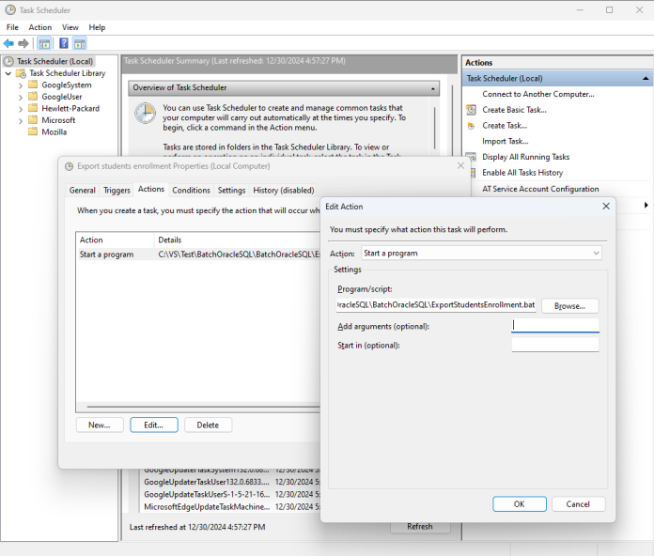Click the GoogleSystem folder icon
This screenshot has height=556, width=654.
(x=33, y=85)
